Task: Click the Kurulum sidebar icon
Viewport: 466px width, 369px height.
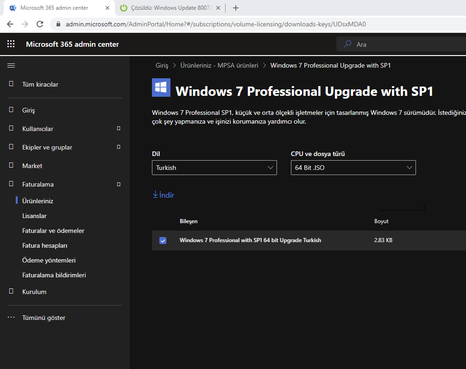Action: 11,291
